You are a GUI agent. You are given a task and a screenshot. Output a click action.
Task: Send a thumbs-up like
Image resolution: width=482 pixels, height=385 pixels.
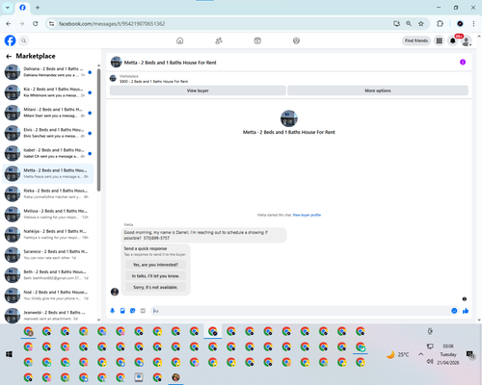coord(466,311)
